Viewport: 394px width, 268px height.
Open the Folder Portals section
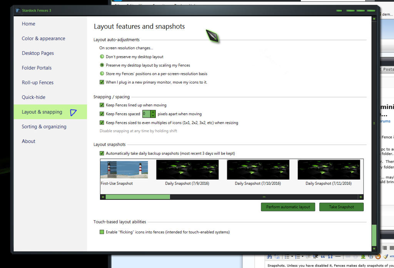click(50, 68)
